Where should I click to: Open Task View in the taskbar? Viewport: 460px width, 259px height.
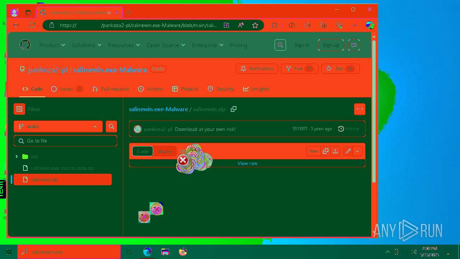(129, 252)
